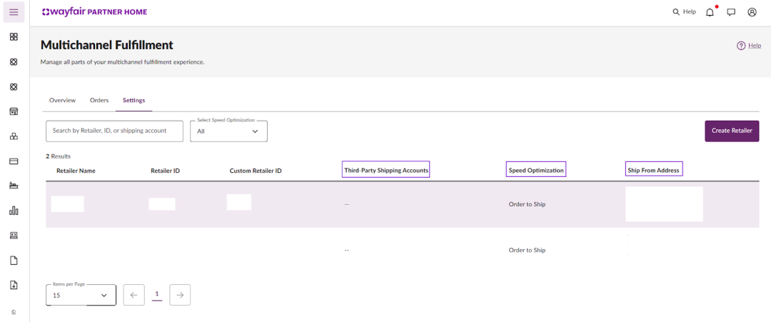The width and height of the screenshot is (771, 322).
Task: Click the cargo ship sidebar icon
Action: 14,186
